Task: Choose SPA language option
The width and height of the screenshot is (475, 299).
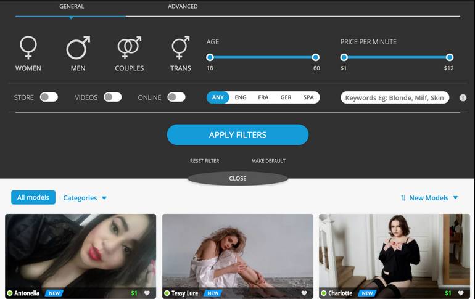Action: 308,97
